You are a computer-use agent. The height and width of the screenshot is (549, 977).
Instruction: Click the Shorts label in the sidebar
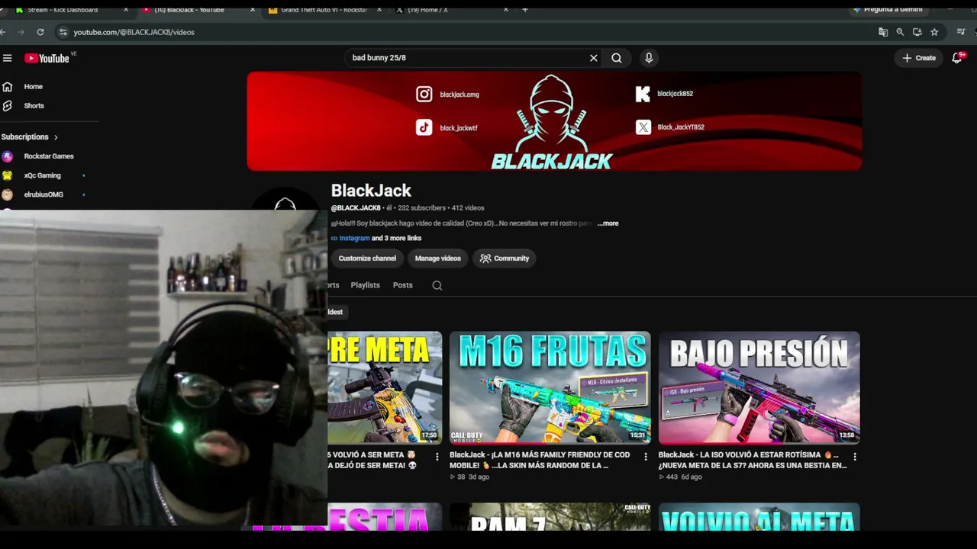(x=34, y=106)
